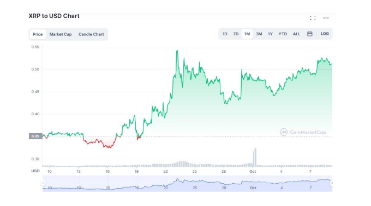Open the three-dot more options menu
Viewport: 371px width, 206px height.
pyautogui.click(x=326, y=18)
